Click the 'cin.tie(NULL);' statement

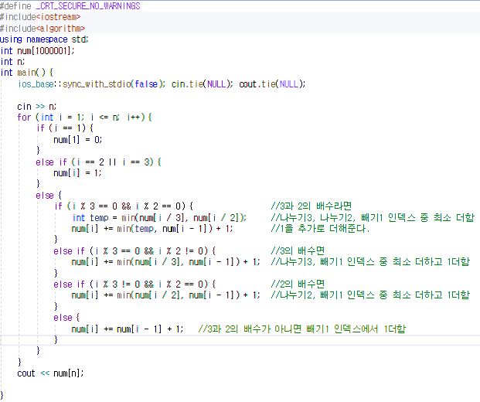point(202,84)
